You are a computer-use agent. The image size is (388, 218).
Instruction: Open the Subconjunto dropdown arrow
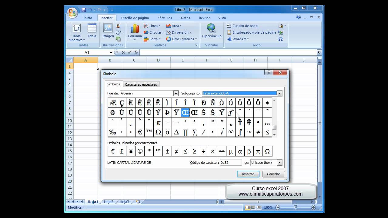pyautogui.click(x=279, y=93)
